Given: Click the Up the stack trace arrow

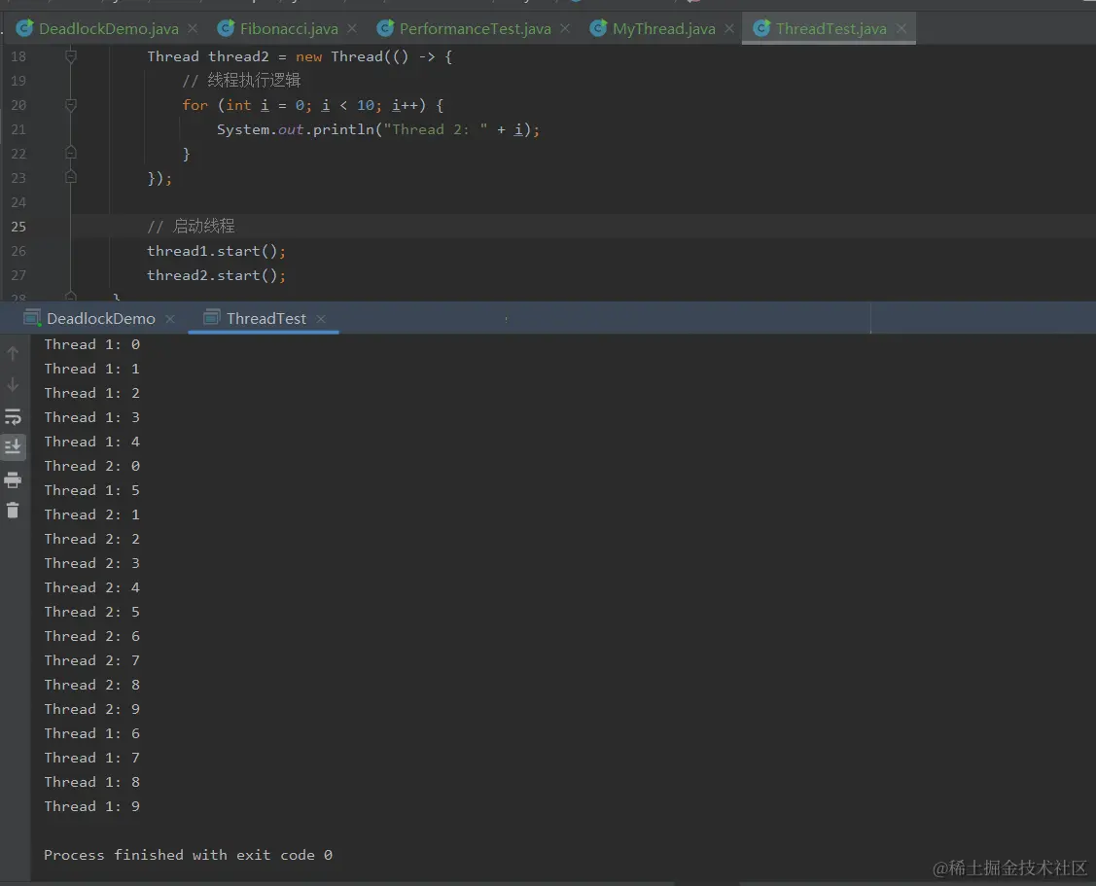Looking at the screenshot, I should tap(13, 353).
